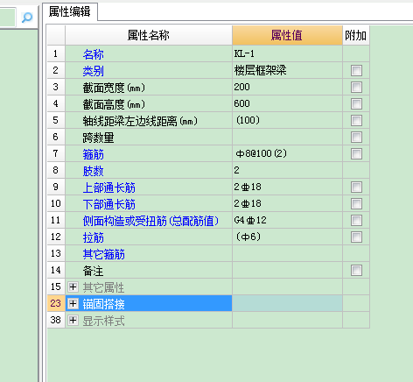Toggle the 附加 checkbox for 截面宽度

coord(356,87)
